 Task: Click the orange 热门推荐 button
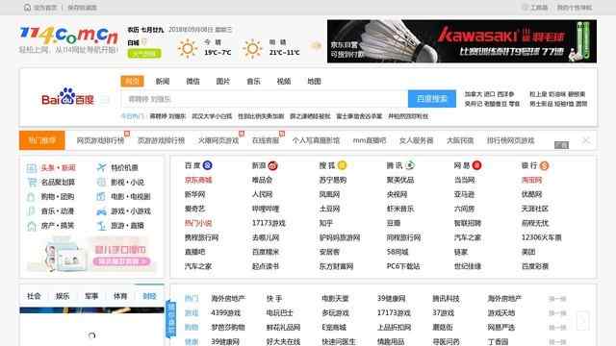pyautogui.click(x=42, y=140)
